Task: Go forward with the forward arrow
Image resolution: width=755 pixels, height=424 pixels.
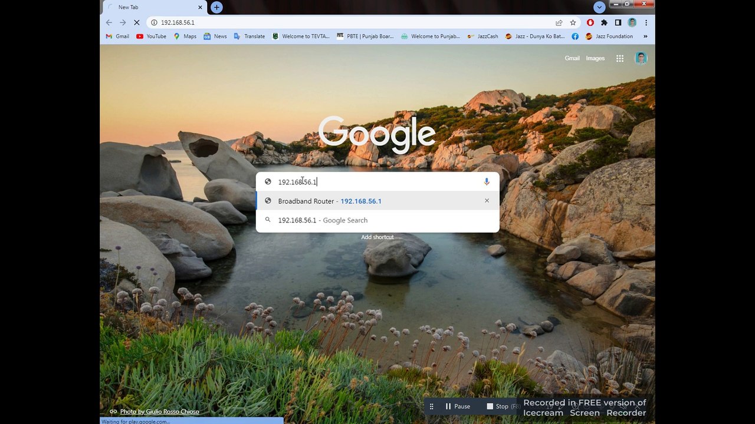Action: (123, 22)
